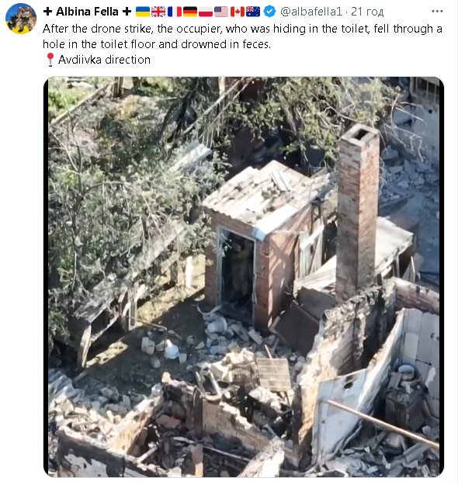Click the blue verified checkmark badge
Screen dimensions: 458x485
click(269, 12)
